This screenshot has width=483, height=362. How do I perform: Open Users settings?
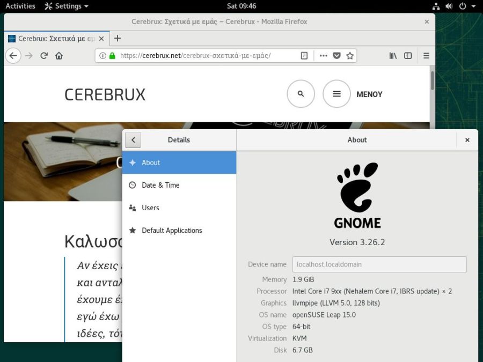[151, 208]
